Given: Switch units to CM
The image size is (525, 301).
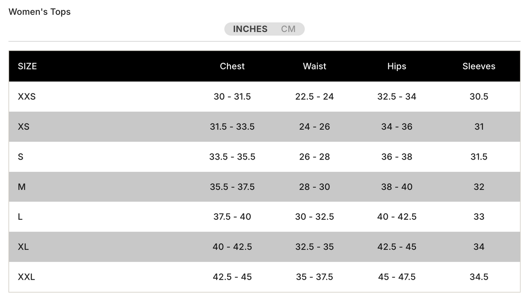Looking at the screenshot, I should (288, 29).
